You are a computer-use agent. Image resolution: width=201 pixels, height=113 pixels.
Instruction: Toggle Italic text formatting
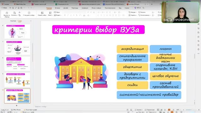click(x=68, y=15)
